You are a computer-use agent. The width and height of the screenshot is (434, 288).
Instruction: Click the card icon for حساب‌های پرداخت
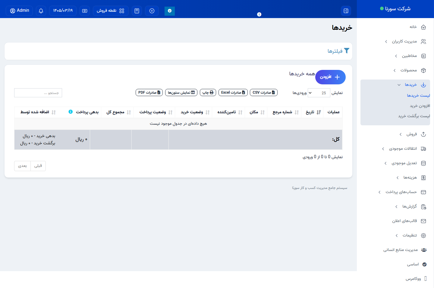pyautogui.click(x=423, y=192)
